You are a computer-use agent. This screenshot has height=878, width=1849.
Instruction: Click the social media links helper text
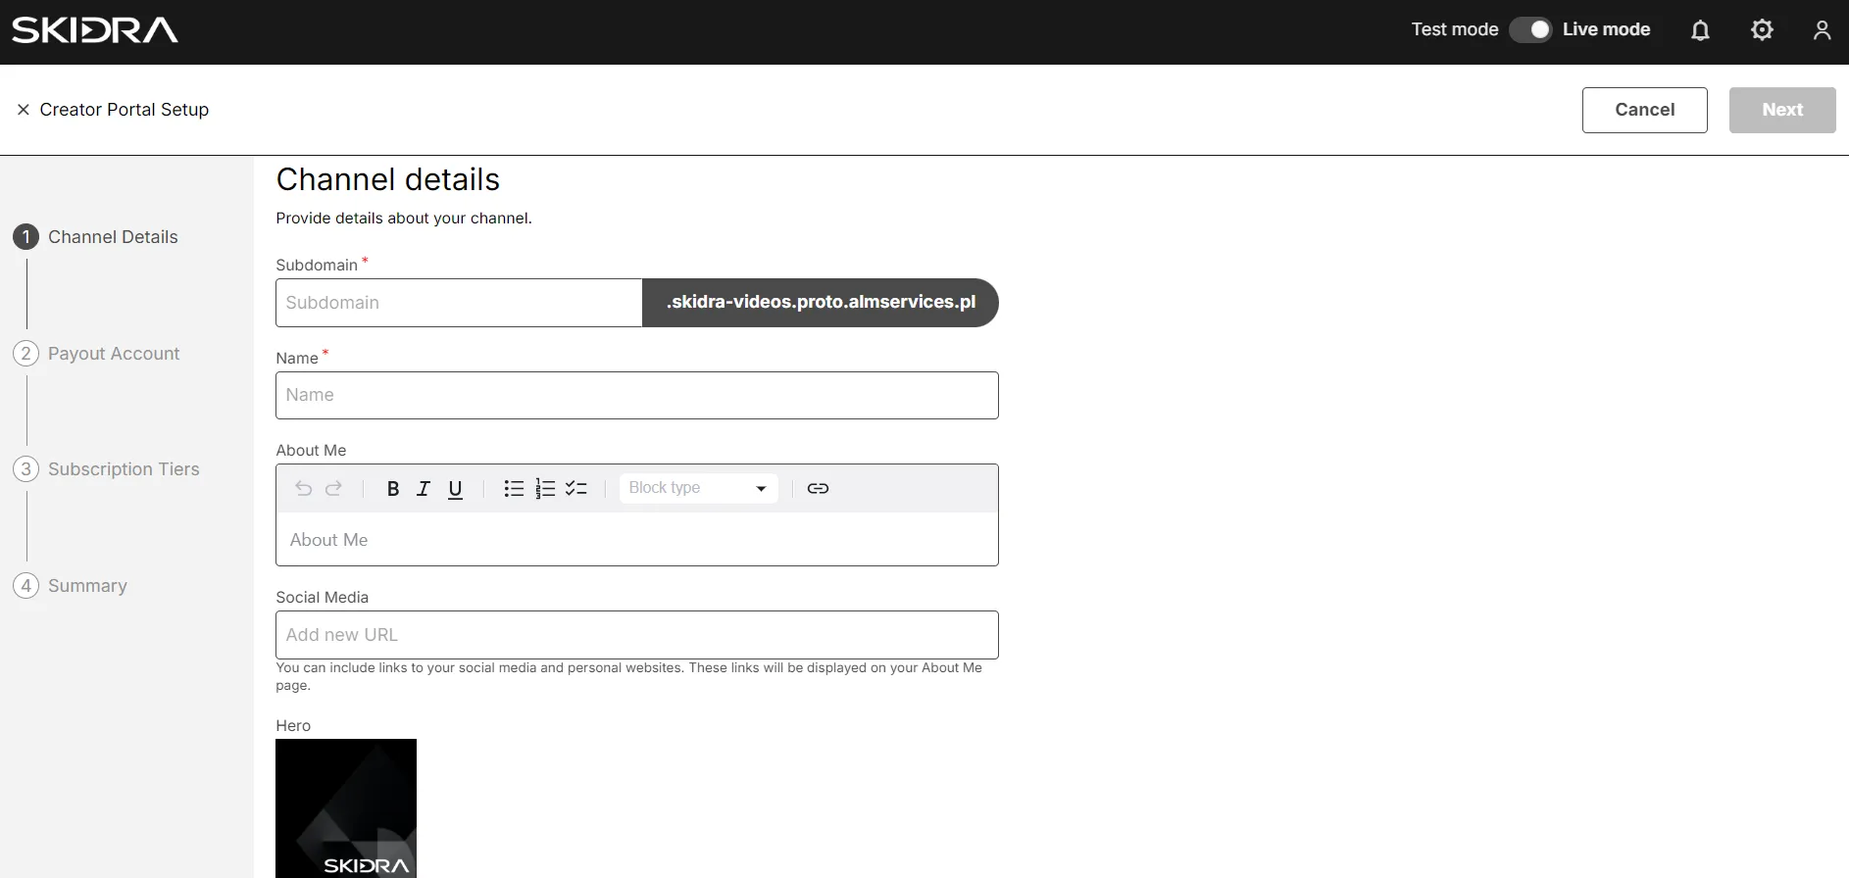pos(628,676)
